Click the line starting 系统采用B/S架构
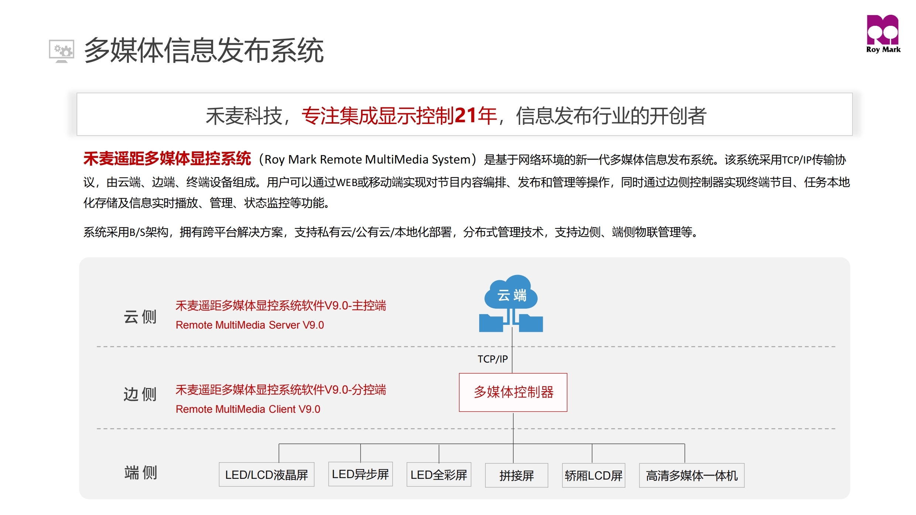916x515 pixels. (x=391, y=232)
